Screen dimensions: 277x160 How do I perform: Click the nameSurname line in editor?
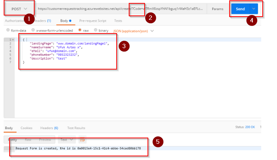pos(56,47)
